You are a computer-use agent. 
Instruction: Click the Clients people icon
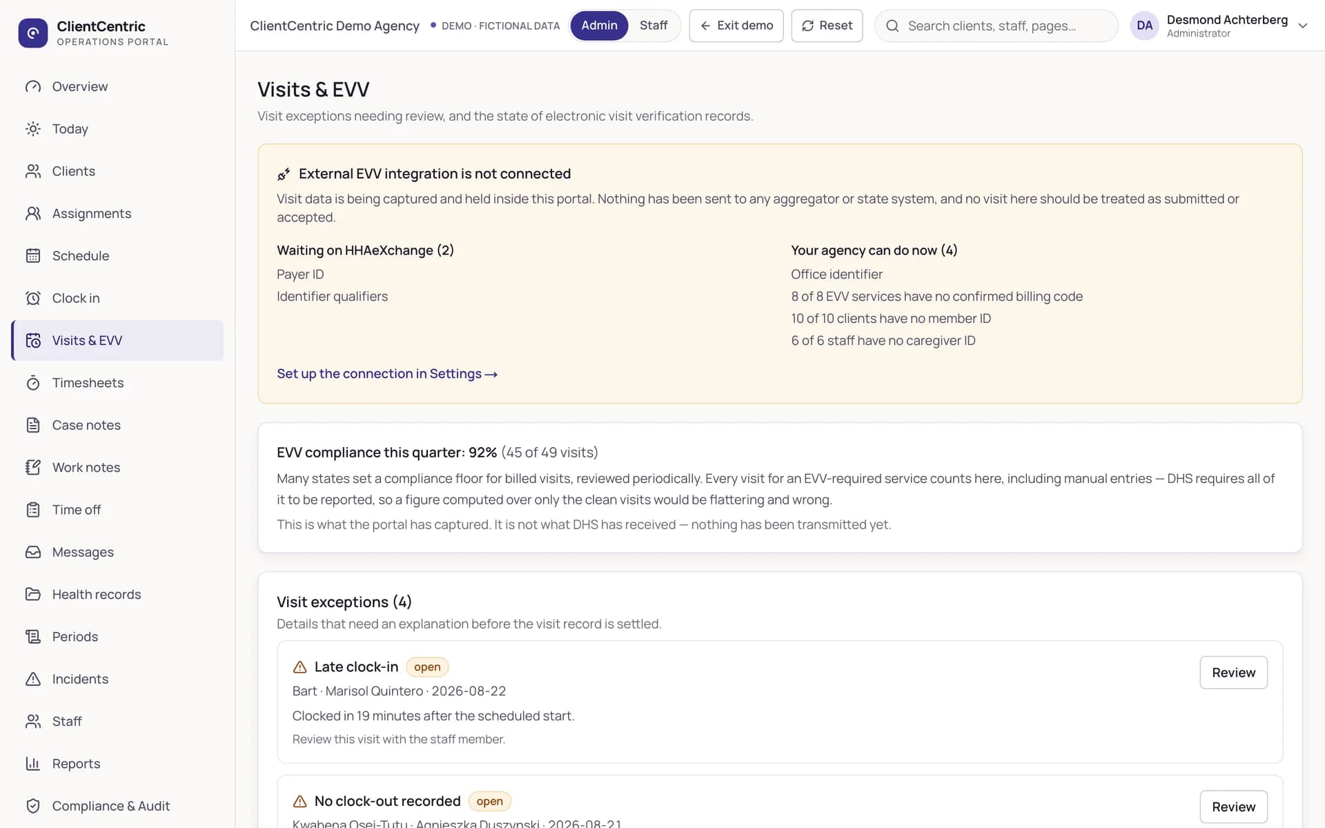pos(33,171)
